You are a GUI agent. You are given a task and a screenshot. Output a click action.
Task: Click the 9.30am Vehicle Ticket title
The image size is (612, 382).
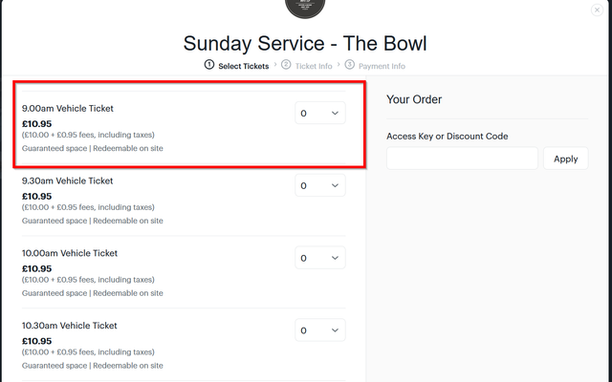pos(68,180)
